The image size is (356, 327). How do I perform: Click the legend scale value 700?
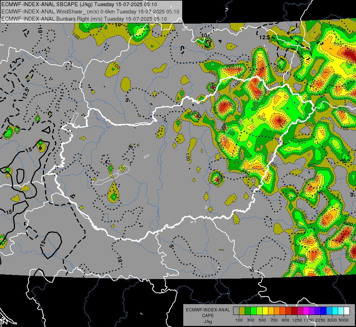[x=274, y=320]
